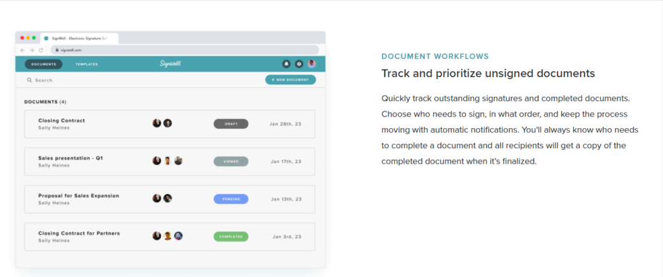Image resolution: width=663 pixels, height=277 pixels.
Task: Click the signwell.com address bar
Action: click(x=185, y=50)
